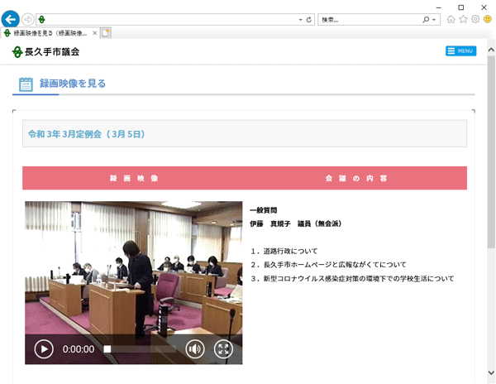496x384 pixels.
Task: Open the blue MENU button
Action: [460, 51]
